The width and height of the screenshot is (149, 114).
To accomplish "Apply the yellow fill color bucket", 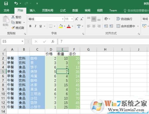I will (x=61, y=26).
